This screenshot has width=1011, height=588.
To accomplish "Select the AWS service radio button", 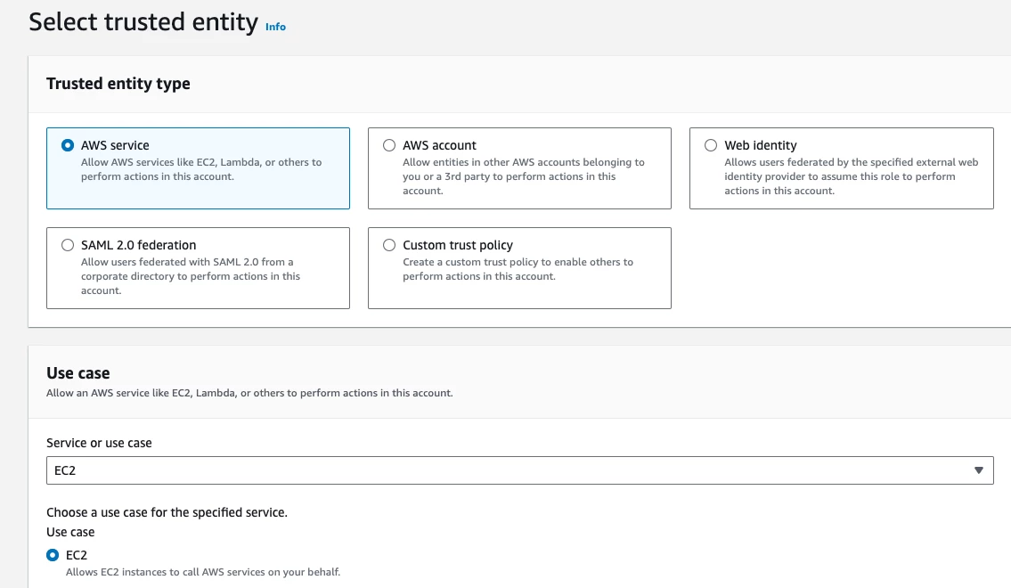I will point(68,145).
